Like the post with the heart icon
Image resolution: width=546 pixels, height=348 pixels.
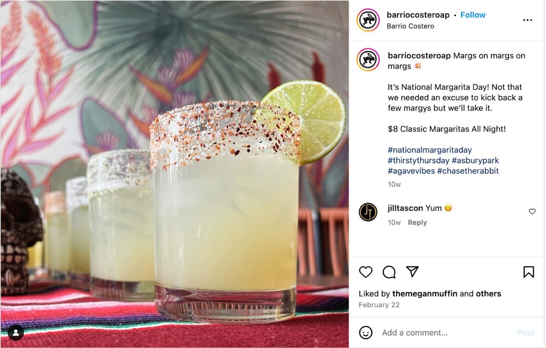pos(366,272)
